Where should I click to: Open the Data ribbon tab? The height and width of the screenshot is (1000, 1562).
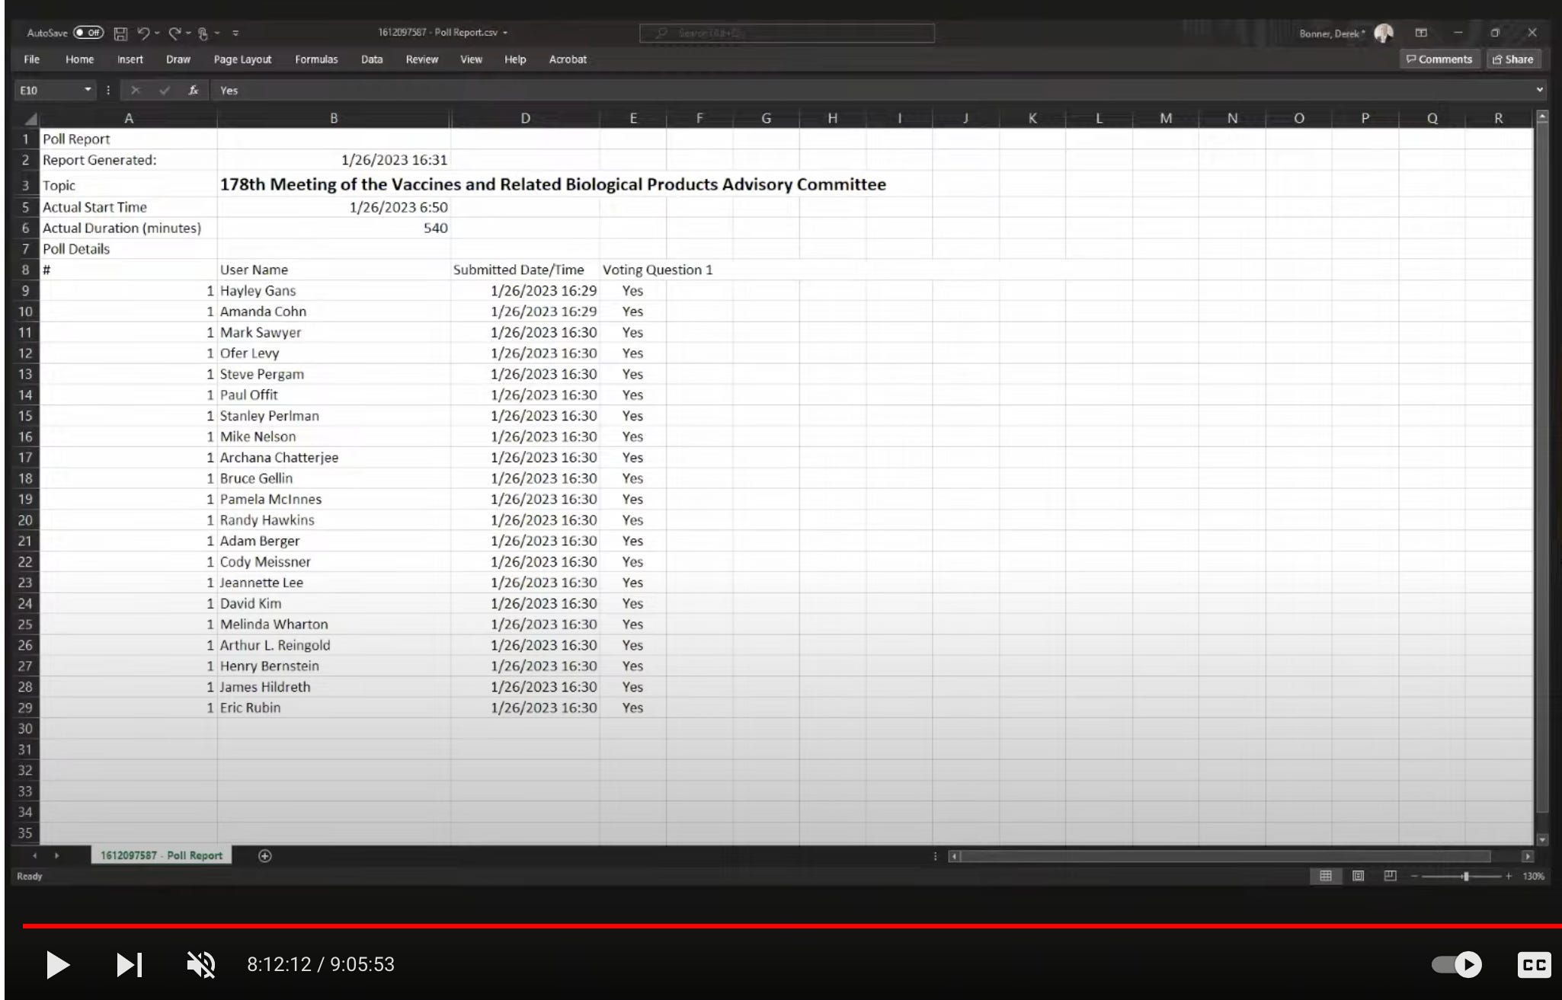click(372, 59)
